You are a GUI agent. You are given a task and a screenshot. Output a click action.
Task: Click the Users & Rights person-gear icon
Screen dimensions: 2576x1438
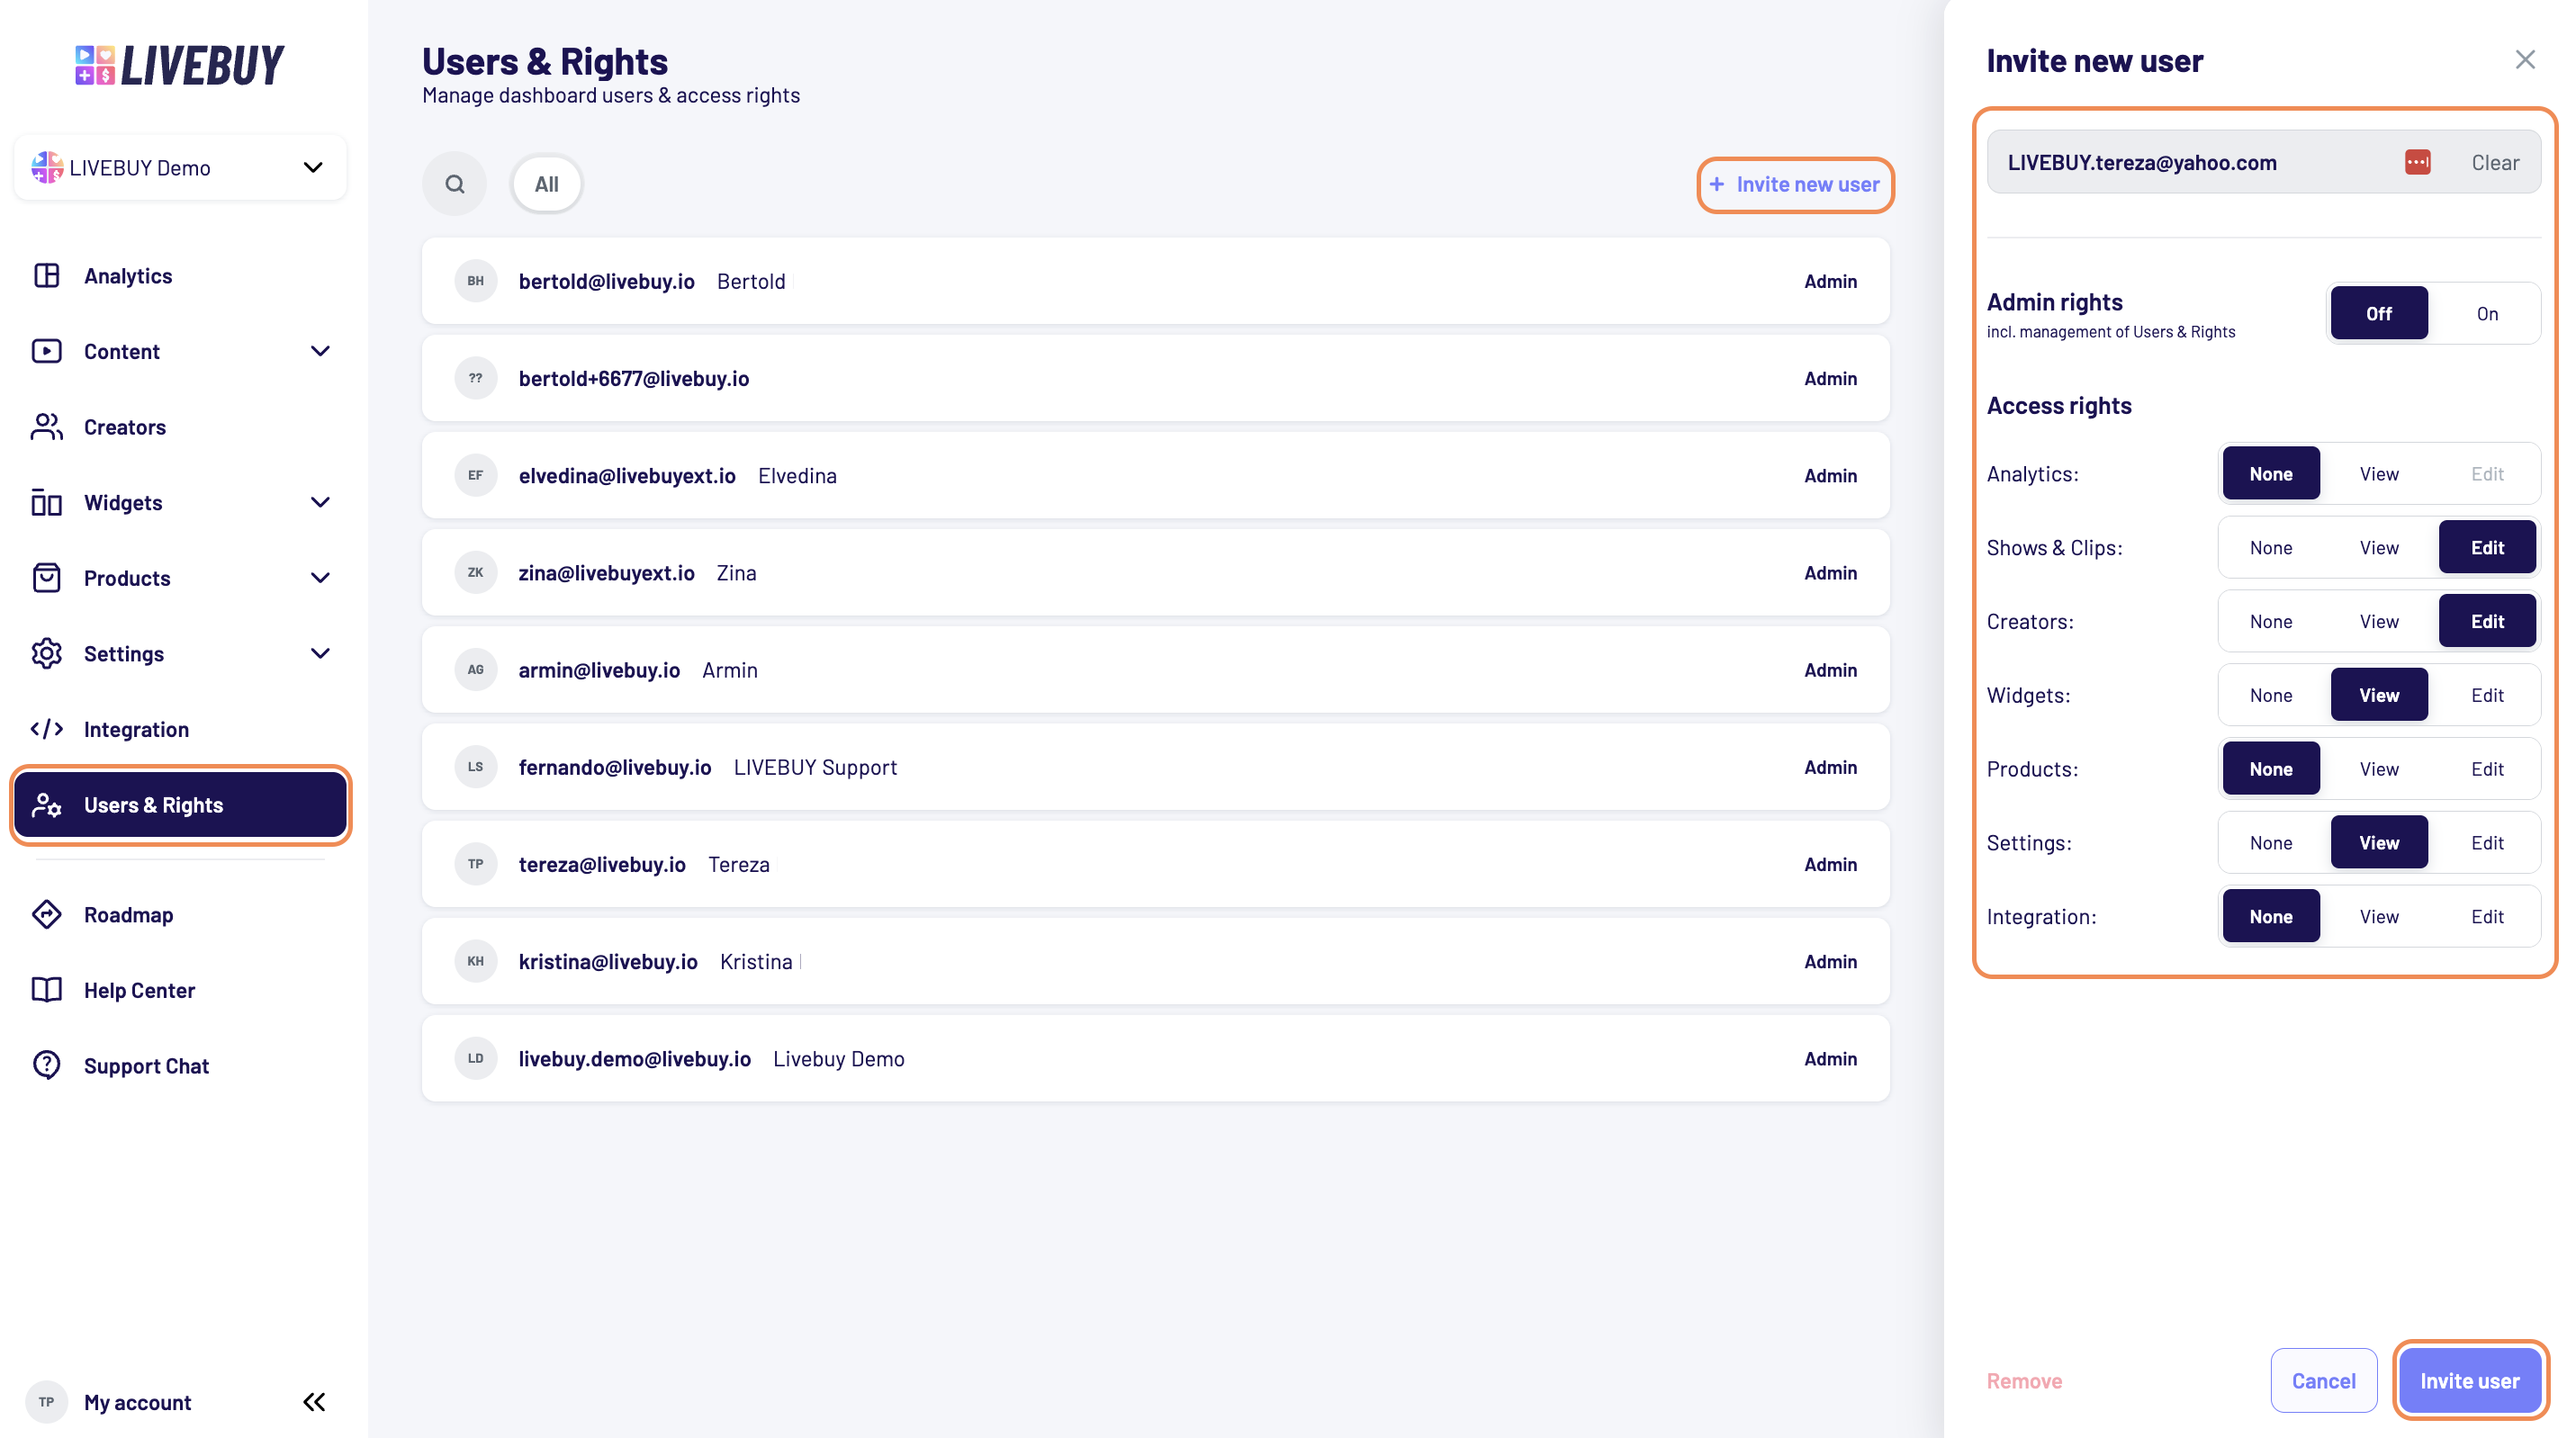click(47, 805)
